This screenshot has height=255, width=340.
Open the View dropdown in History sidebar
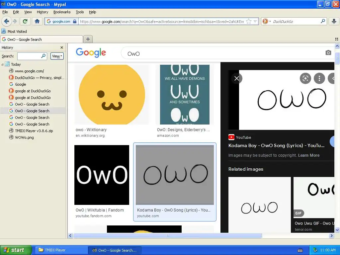click(57, 56)
